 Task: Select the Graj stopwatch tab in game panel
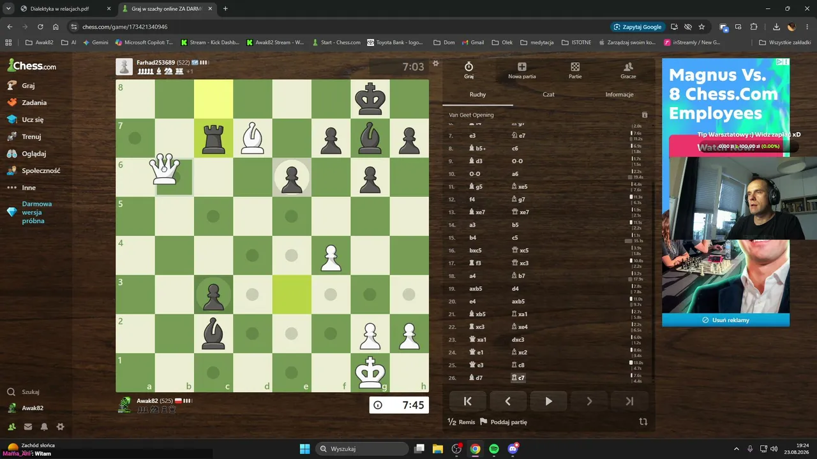pos(468,71)
